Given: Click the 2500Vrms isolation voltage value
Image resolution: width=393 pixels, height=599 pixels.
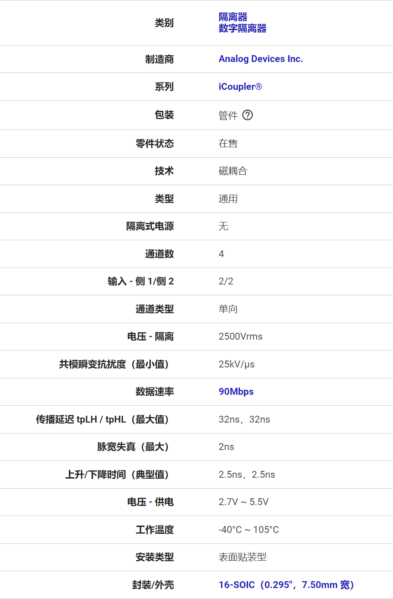Looking at the screenshot, I should pyautogui.click(x=241, y=336).
